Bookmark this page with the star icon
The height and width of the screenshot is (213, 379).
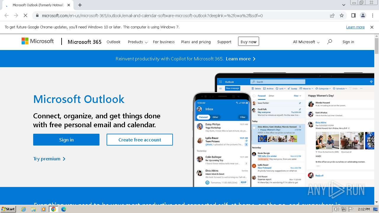click(342, 15)
